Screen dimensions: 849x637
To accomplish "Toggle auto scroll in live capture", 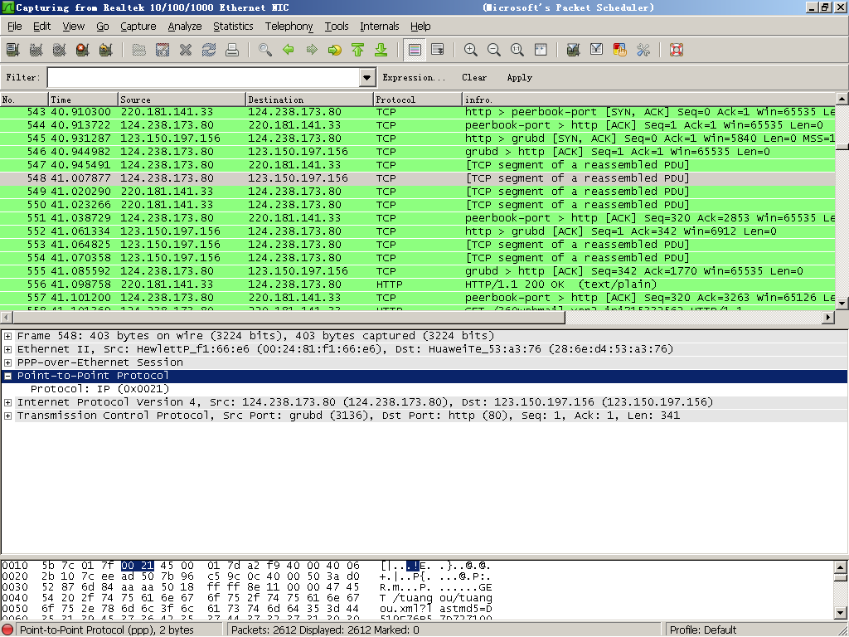I will [438, 50].
